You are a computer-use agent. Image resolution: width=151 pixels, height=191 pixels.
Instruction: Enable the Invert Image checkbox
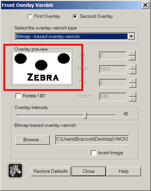click(94, 153)
